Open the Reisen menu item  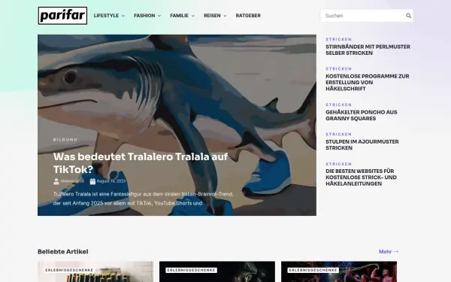point(212,16)
